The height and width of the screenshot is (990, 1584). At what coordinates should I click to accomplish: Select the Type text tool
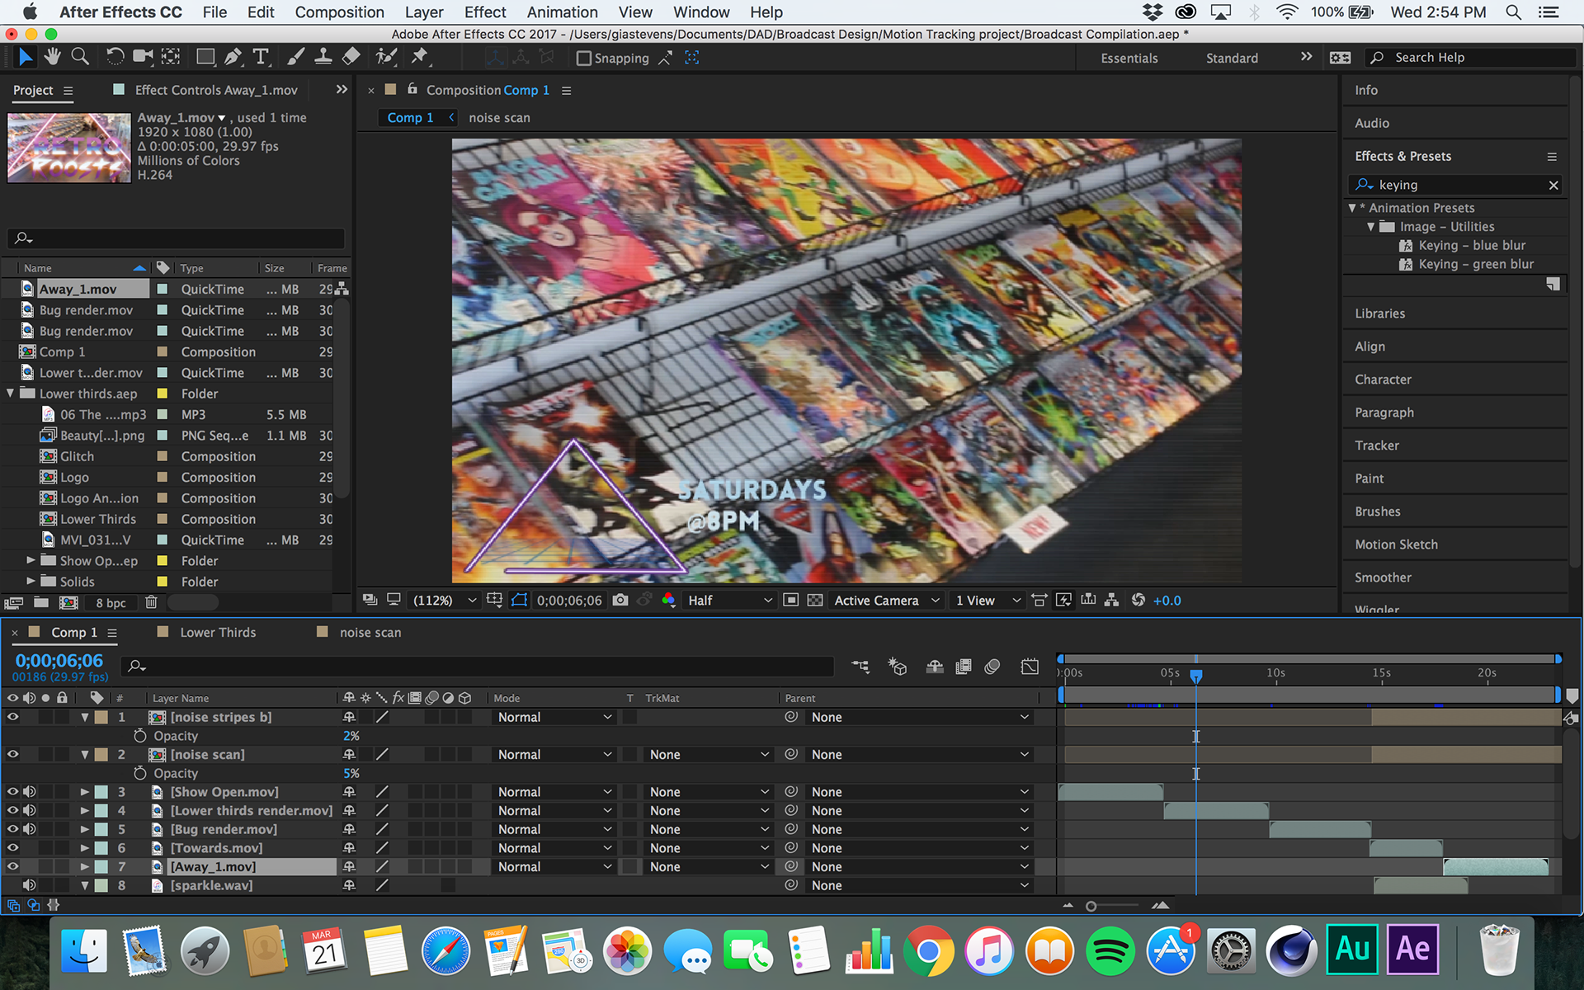tap(261, 57)
